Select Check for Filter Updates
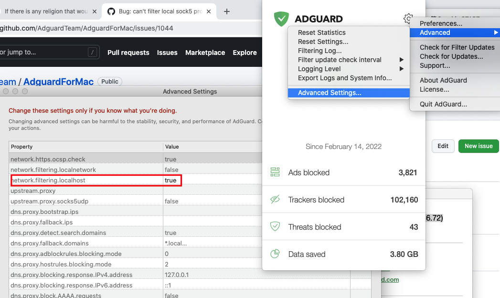Screen dimensions: 500x298 point(457,47)
